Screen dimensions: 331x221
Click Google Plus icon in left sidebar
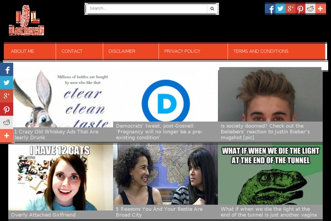point(7,96)
